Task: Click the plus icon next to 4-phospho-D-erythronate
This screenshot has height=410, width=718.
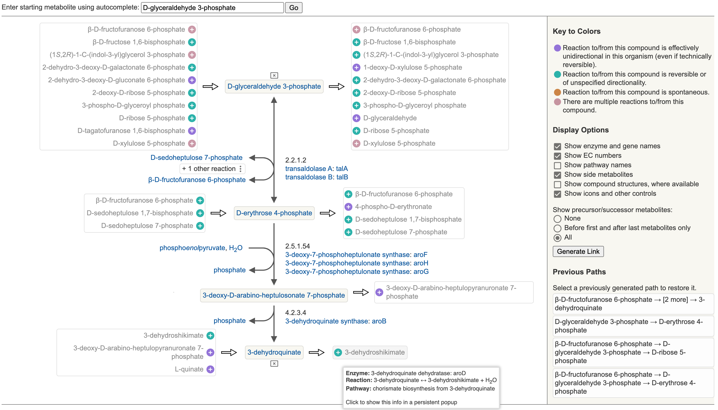Action: click(349, 206)
